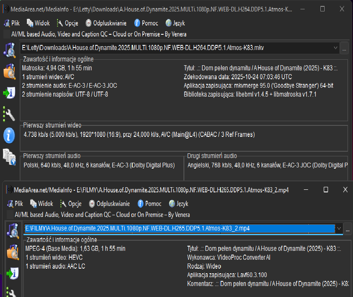Open the Widok menu in the lower window
The width and height of the screenshot is (353, 297).
click(x=42, y=204)
